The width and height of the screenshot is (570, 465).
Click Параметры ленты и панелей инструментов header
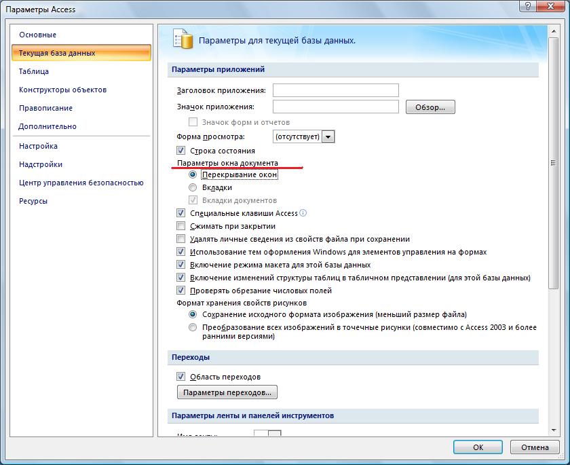[x=353, y=415]
